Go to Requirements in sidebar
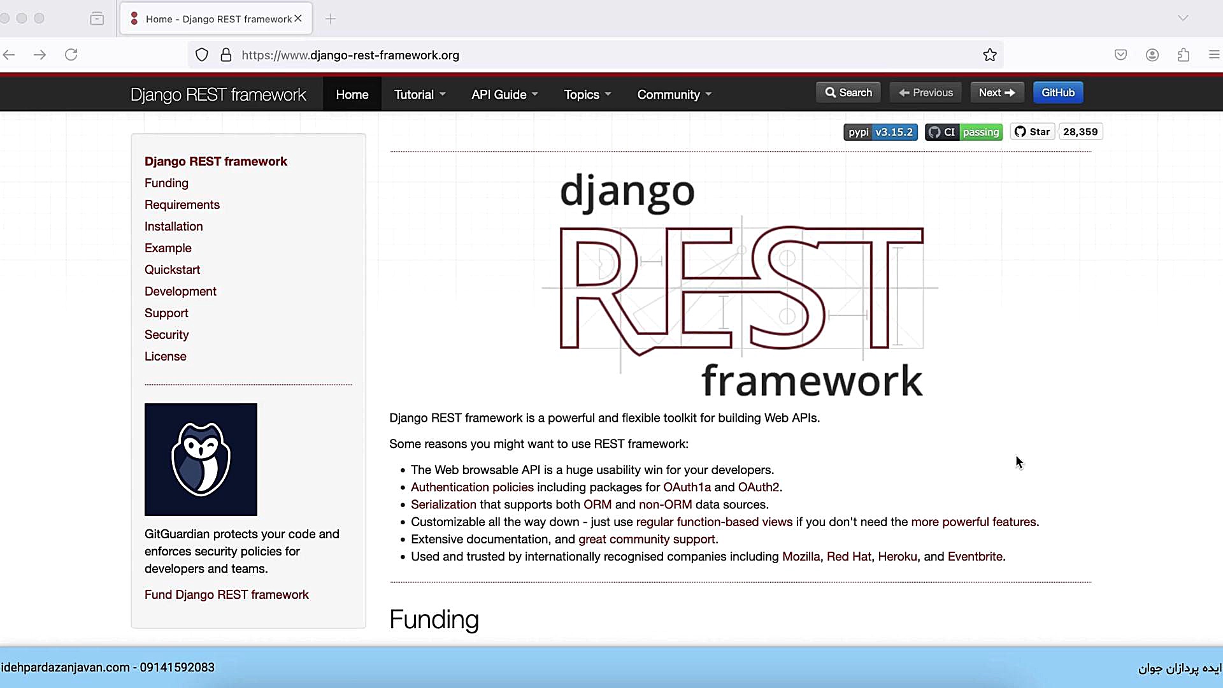 coord(182,204)
